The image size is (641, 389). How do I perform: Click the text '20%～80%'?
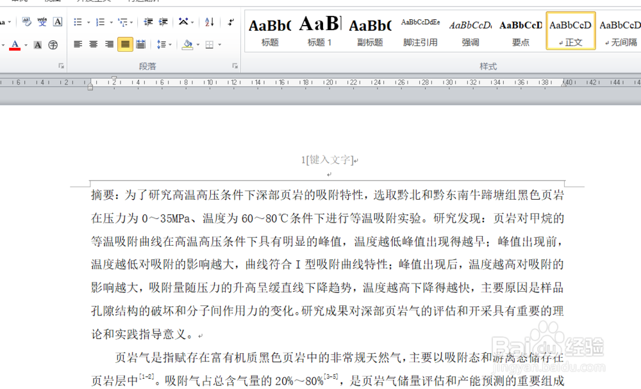[x=299, y=381]
